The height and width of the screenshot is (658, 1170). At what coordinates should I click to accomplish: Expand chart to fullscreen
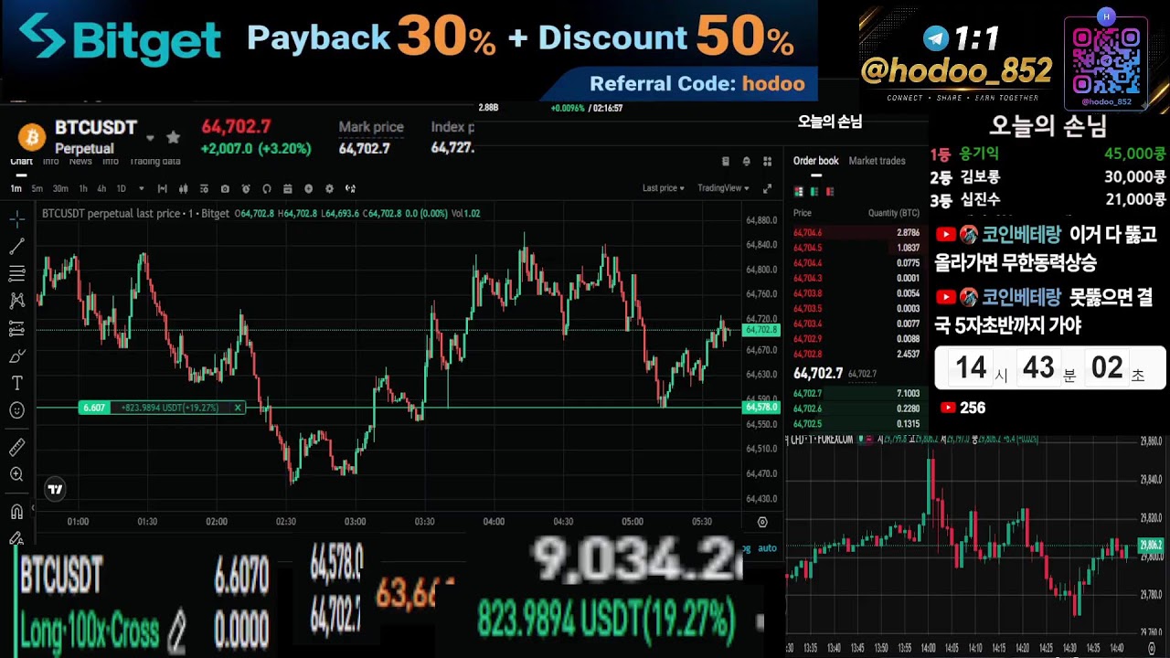click(x=767, y=188)
